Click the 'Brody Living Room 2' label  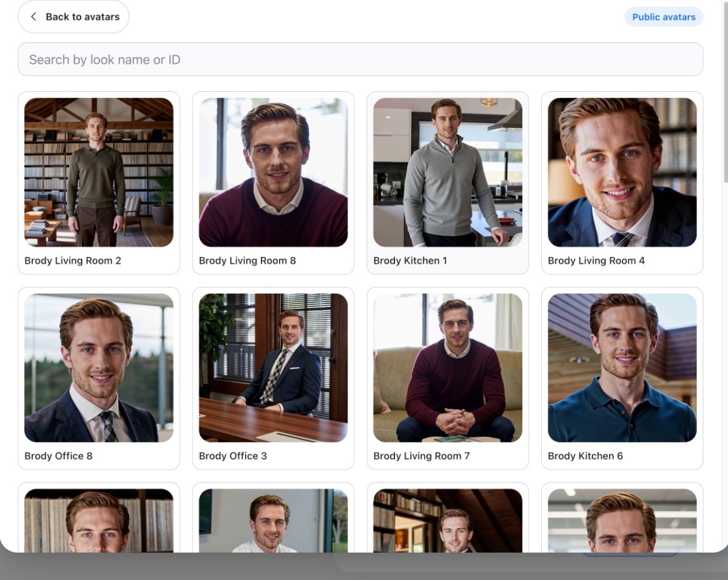click(x=73, y=260)
